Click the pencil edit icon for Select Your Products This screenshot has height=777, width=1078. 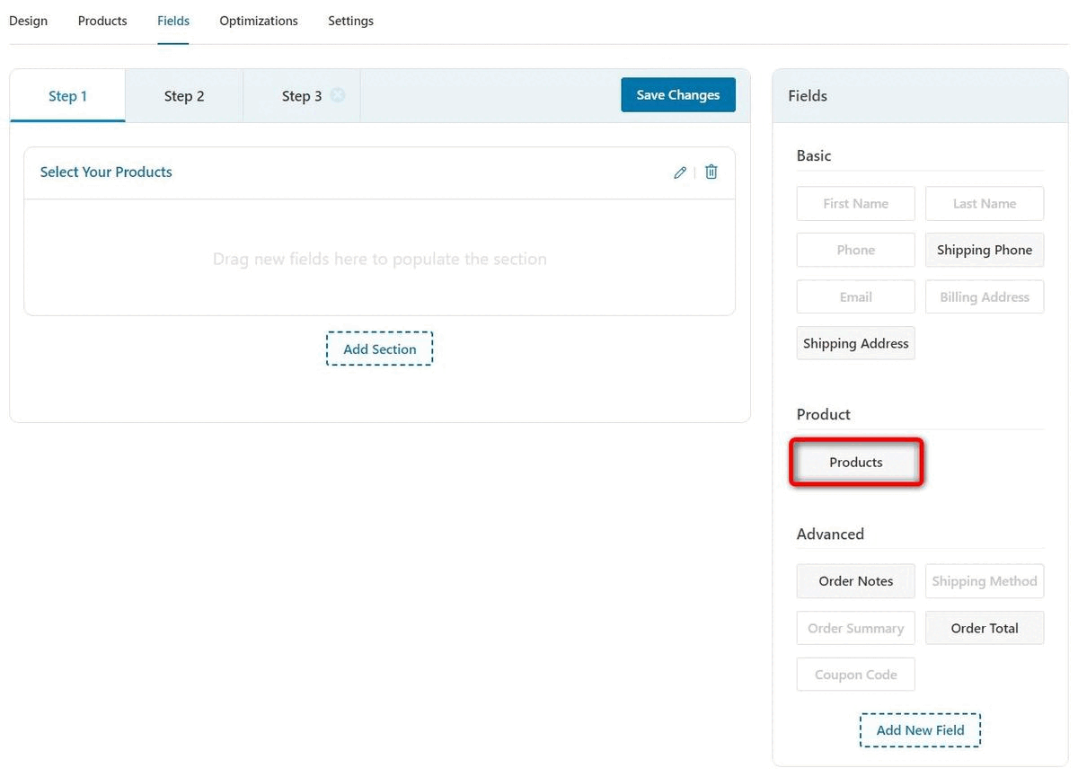(x=680, y=172)
